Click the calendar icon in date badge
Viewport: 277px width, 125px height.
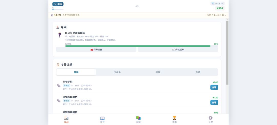point(213,4)
